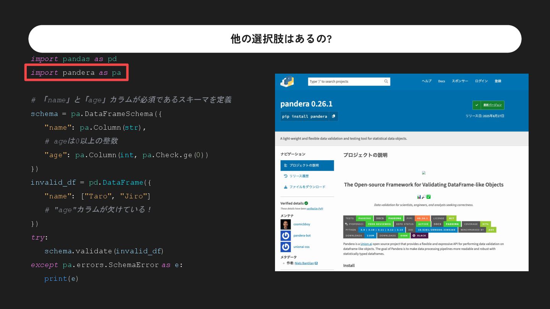
Task: Click the pandera-bot avatar icon
Action: (286, 235)
